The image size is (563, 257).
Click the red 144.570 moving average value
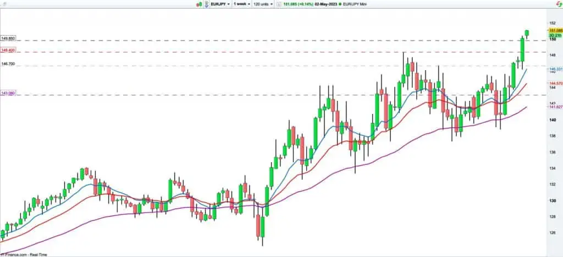[556, 83]
